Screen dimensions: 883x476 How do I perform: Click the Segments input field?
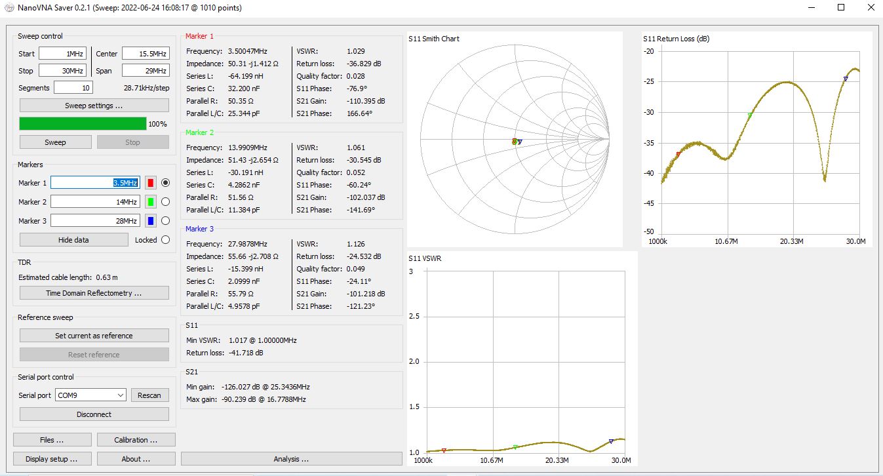click(73, 88)
